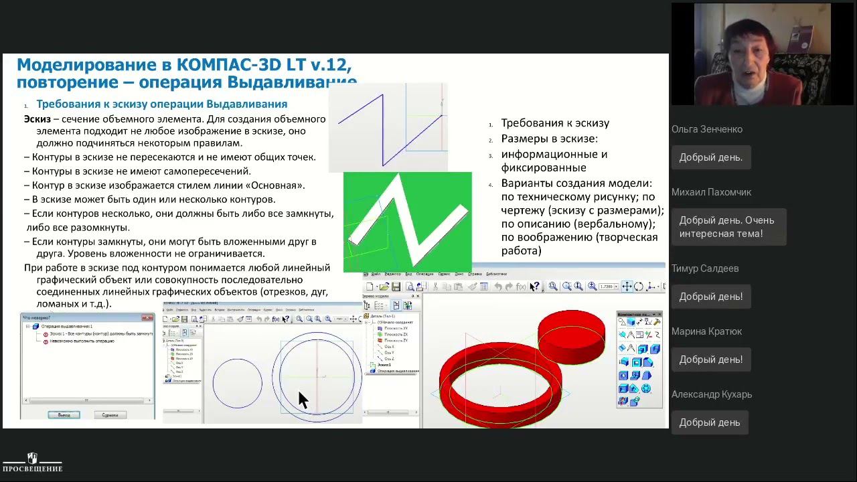
Task: Click the blue cube icon in compact panel top row
Action: (x=631, y=323)
